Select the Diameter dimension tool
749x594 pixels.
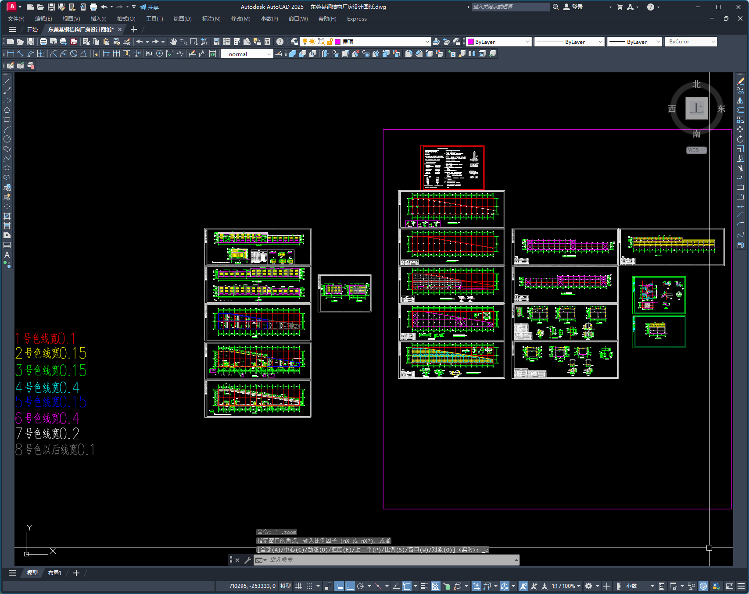74,53
